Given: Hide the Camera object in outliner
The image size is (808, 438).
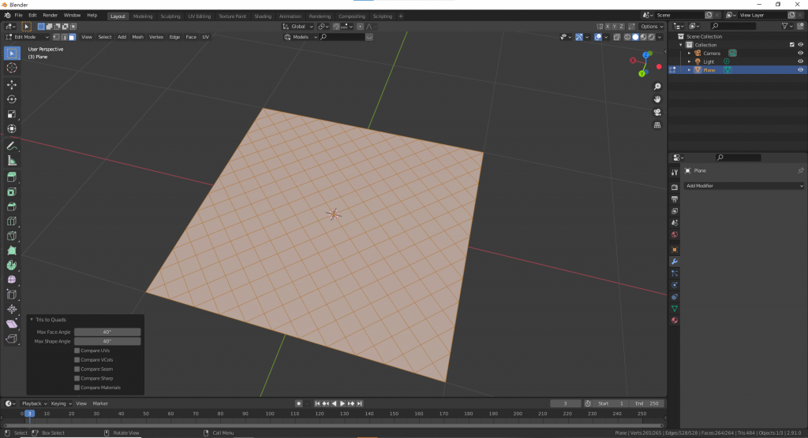Looking at the screenshot, I should coord(800,53).
